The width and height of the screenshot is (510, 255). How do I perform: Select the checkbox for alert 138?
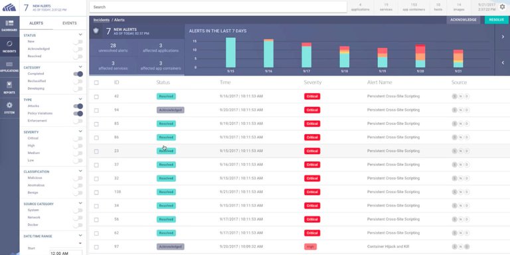tap(96, 192)
